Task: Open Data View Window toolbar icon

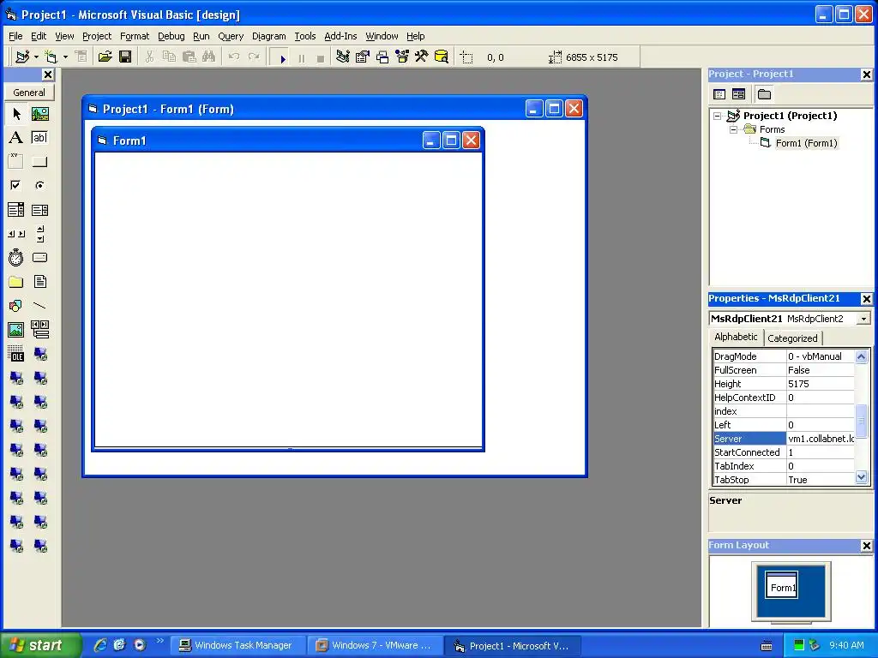Action: click(442, 57)
